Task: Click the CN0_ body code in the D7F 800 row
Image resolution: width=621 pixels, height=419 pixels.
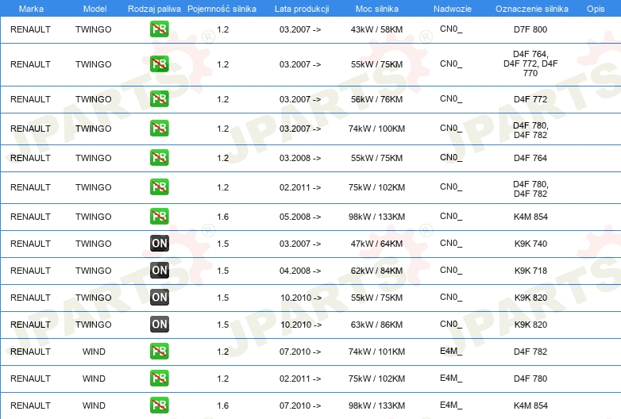Action: [x=451, y=29]
